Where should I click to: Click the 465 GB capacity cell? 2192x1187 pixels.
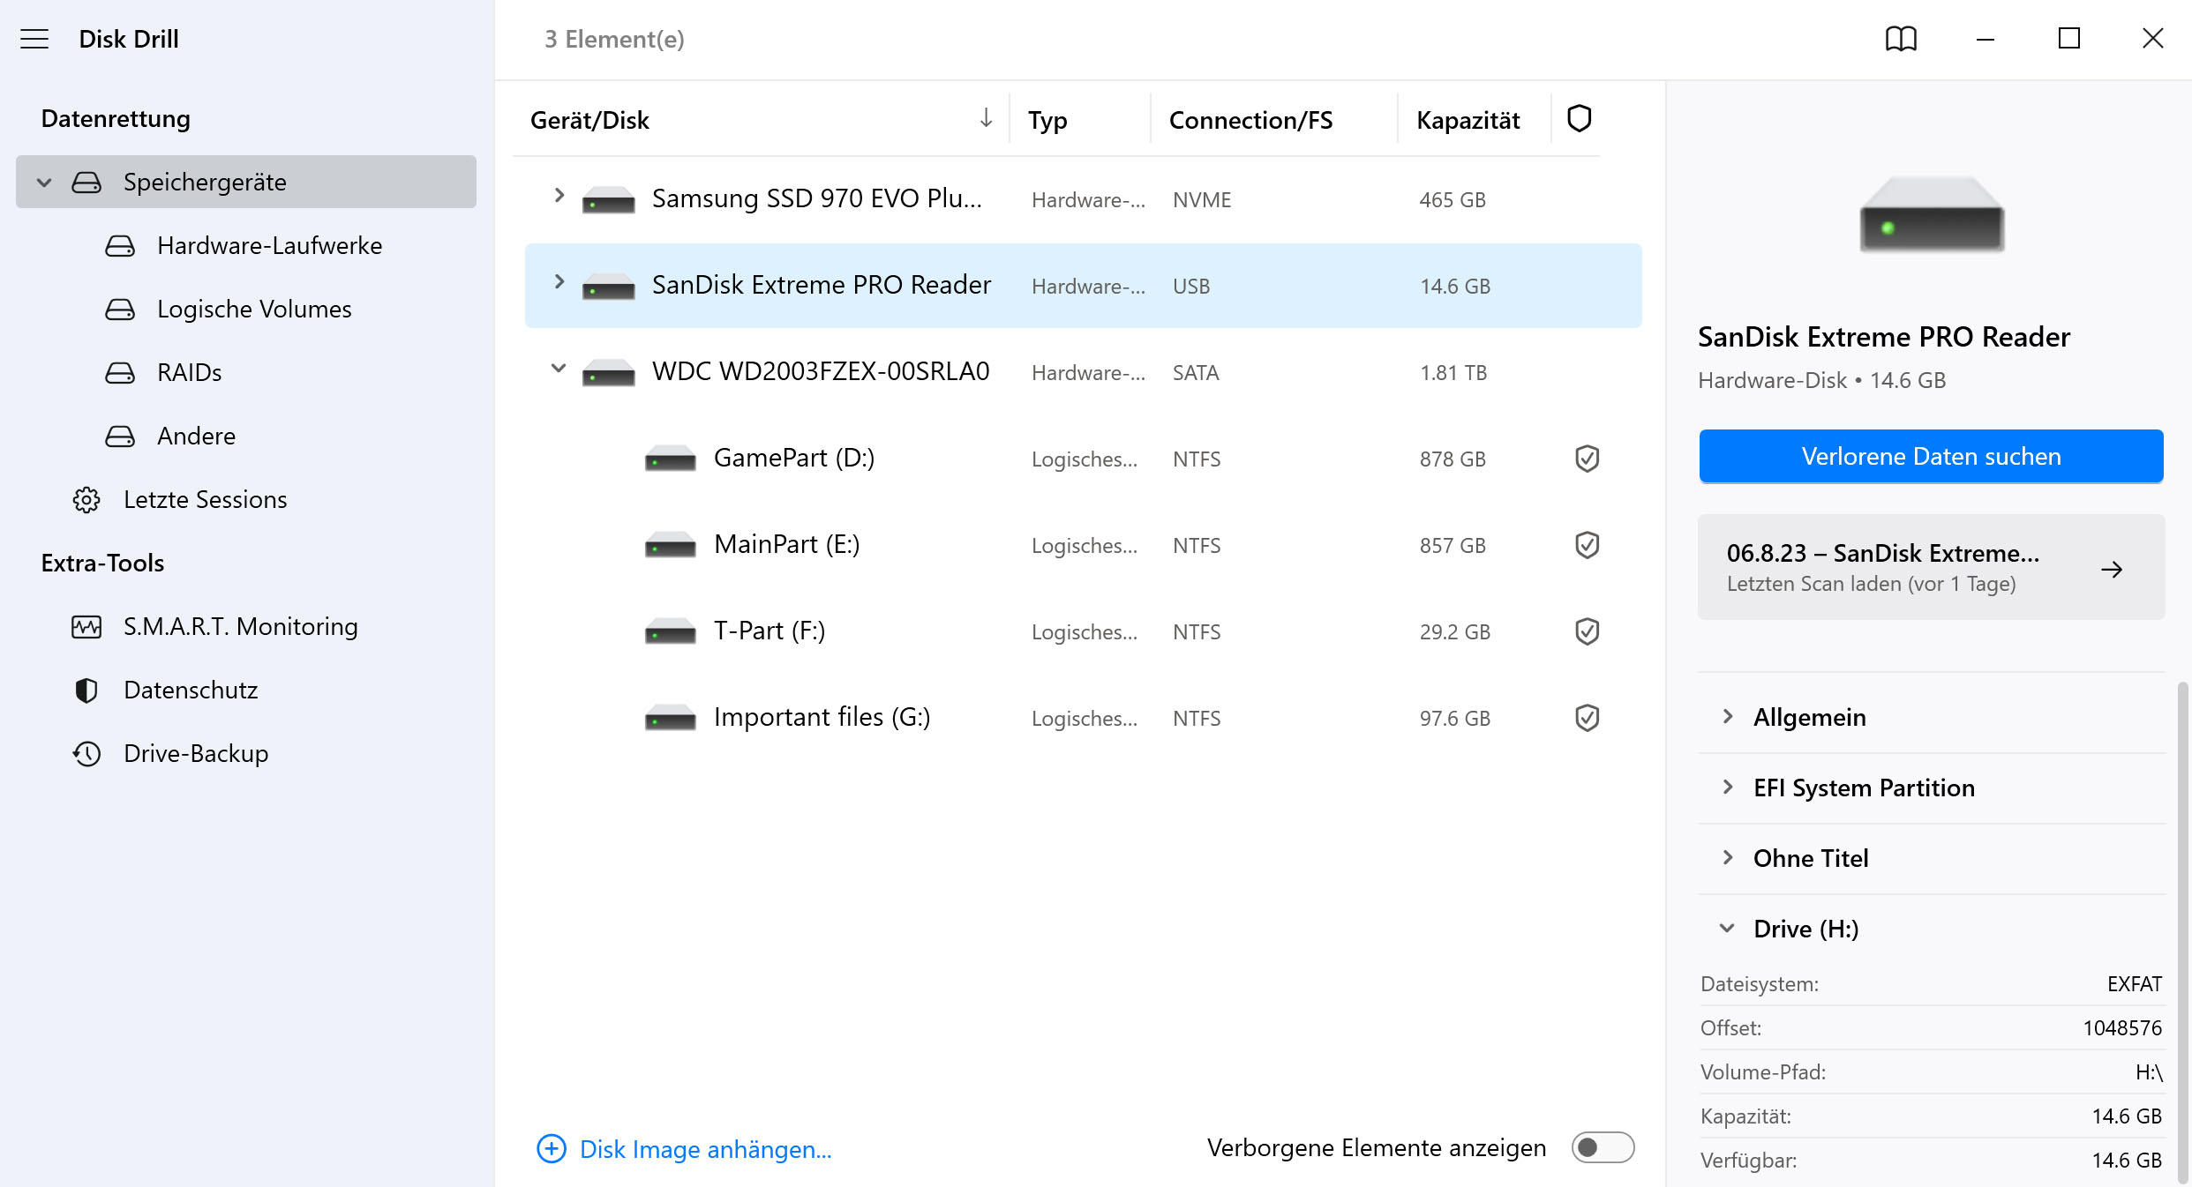coord(1453,200)
